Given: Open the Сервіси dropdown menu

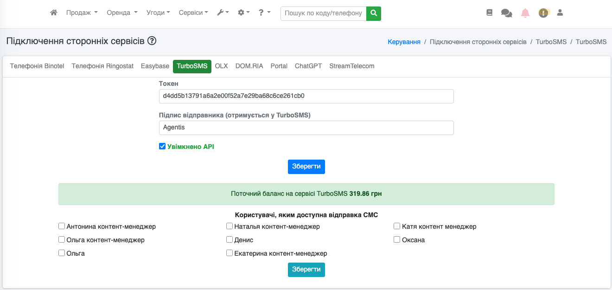Looking at the screenshot, I should click(193, 13).
